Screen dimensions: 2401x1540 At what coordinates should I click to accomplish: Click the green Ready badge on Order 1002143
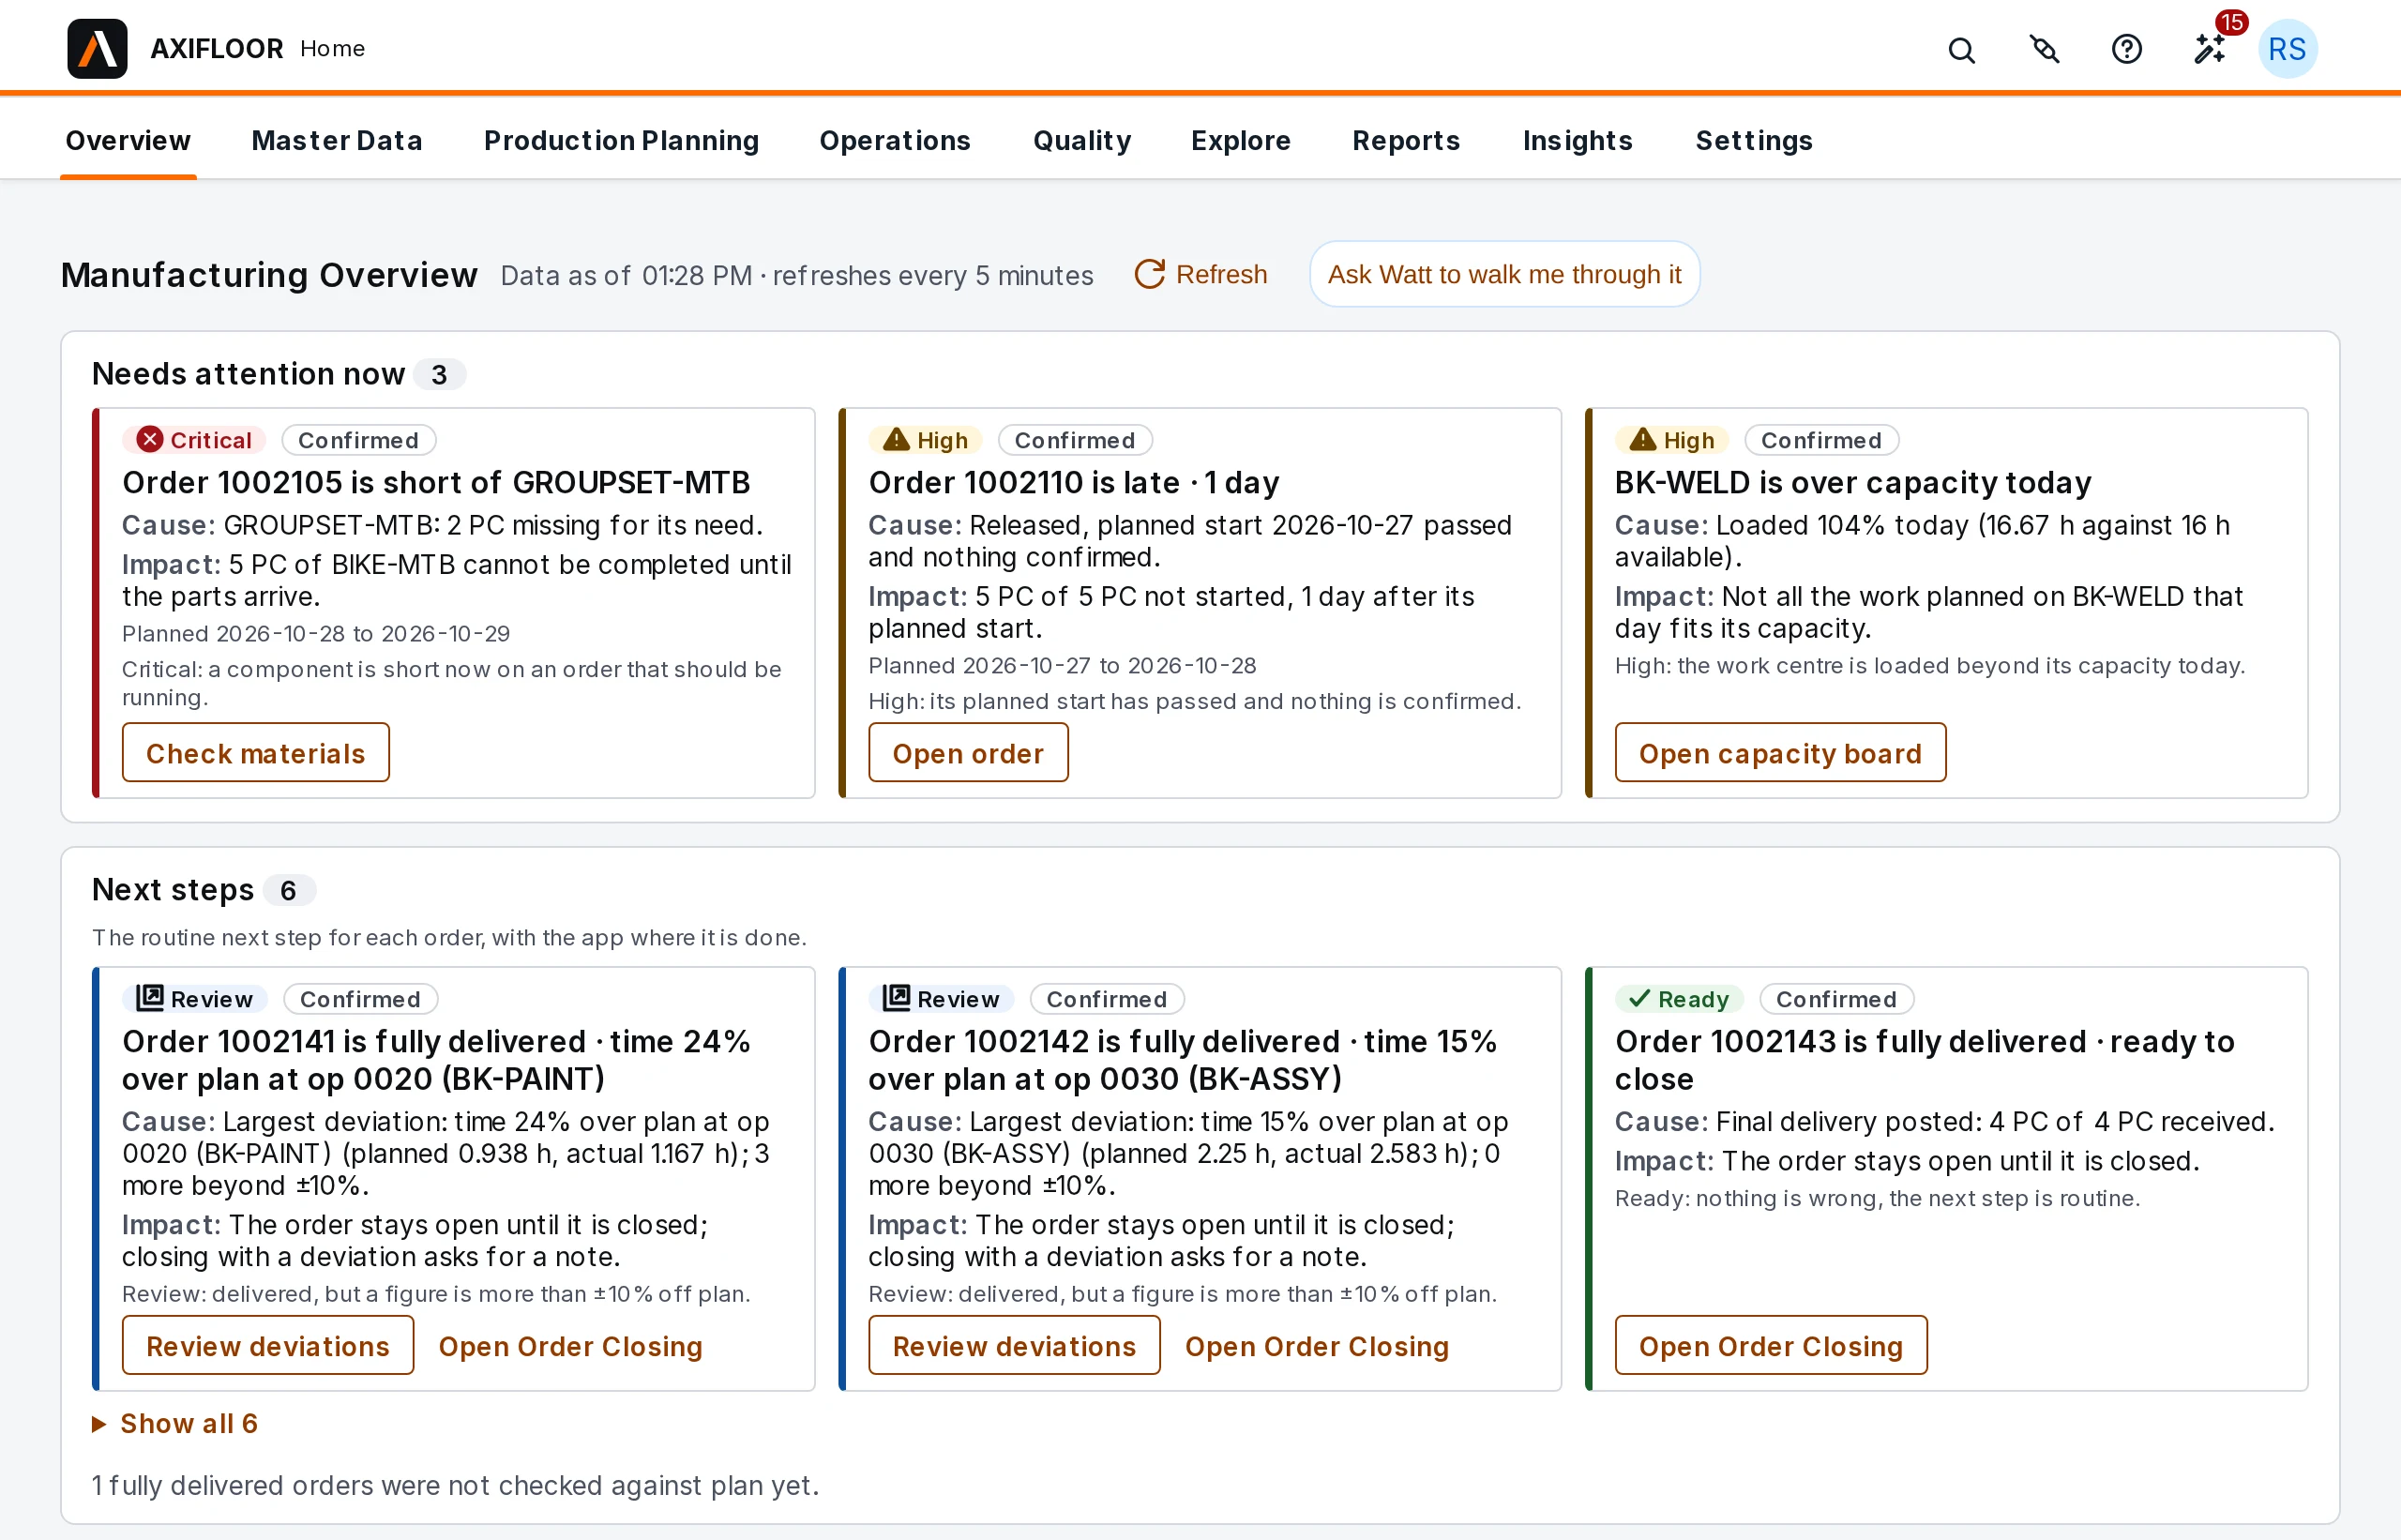coord(1678,999)
